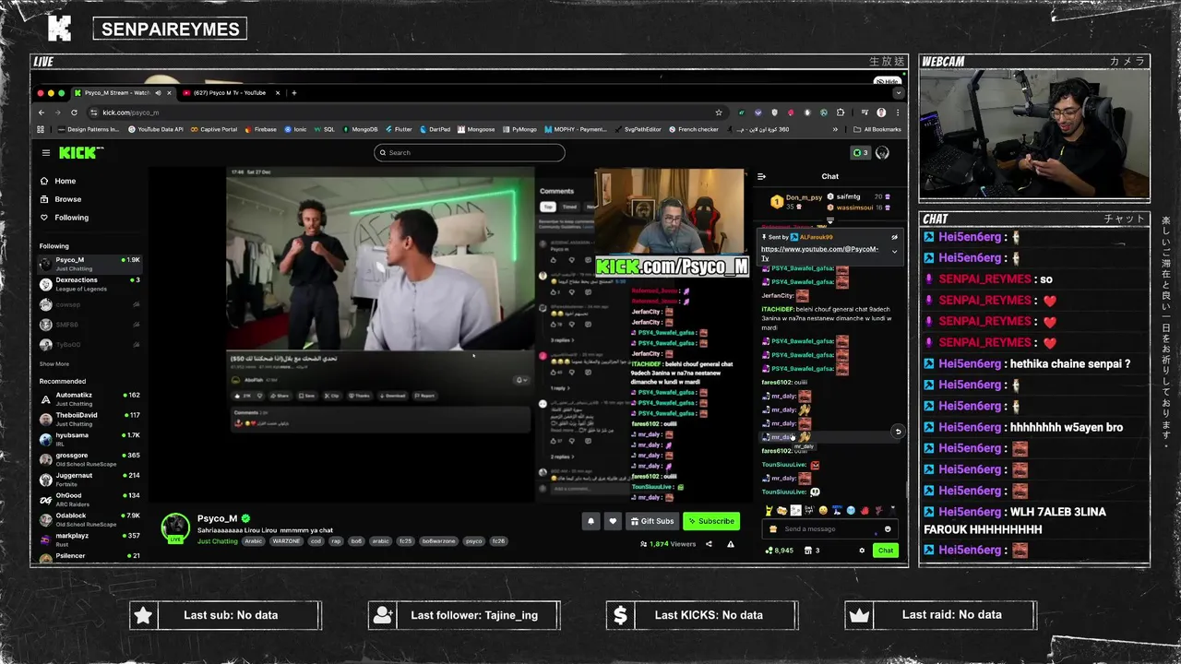The height and width of the screenshot is (664, 1181).
Task: Open OhGood recommended channel
Action: click(x=89, y=500)
